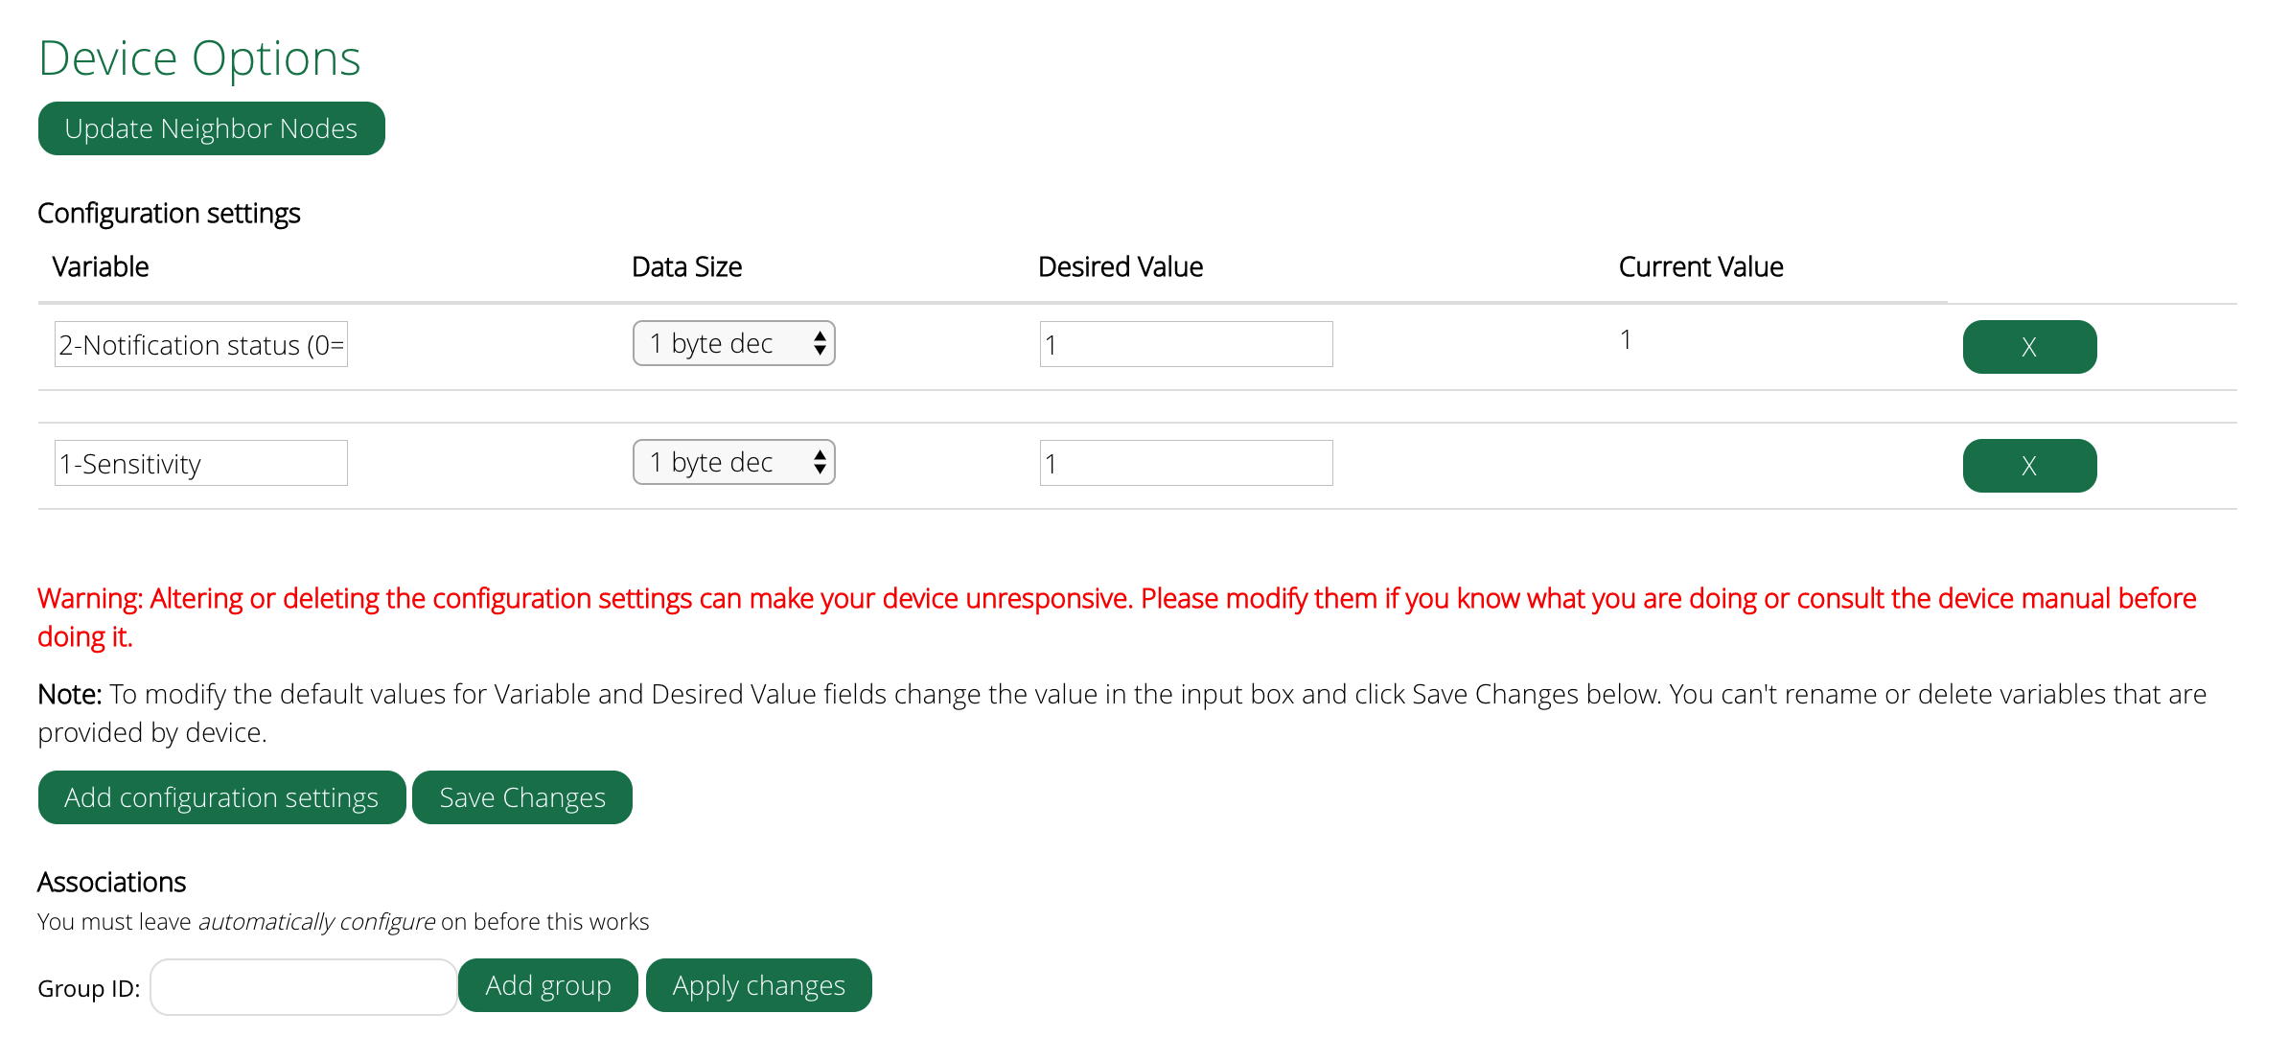This screenshot has width=2289, height=1060.
Task: Expand Data Size dropdown for 1-Sensitivity
Action: (x=733, y=462)
